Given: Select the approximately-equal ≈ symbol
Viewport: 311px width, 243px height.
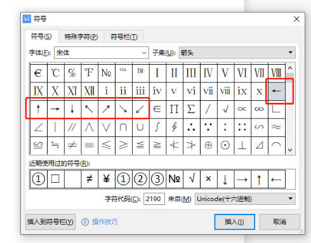Looking at the screenshot, I should tap(276, 128).
